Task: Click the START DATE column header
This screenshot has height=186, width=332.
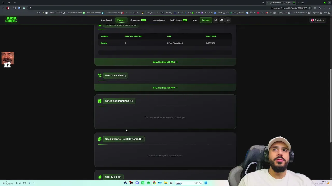Action: pos(211,36)
